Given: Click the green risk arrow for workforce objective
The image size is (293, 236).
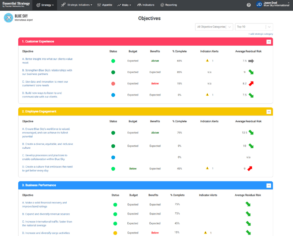Looking at the screenshot, I should point(251,133).
